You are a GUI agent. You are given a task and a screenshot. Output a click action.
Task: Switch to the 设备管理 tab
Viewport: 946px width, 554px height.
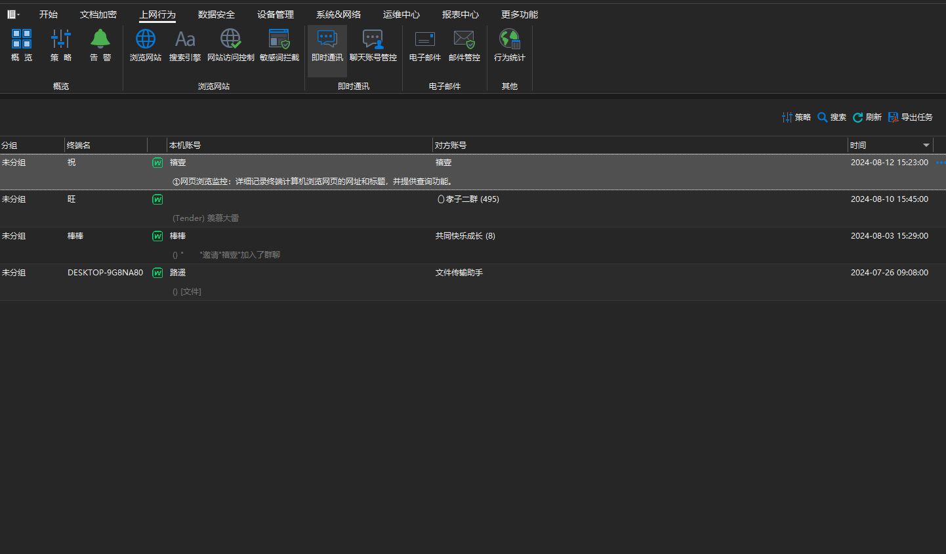point(276,14)
